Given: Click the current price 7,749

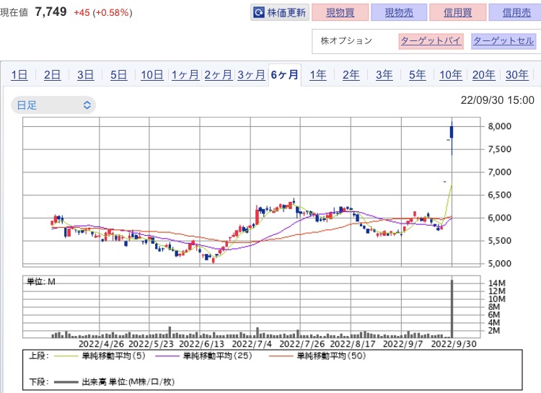Looking at the screenshot, I should pos(50,12).
